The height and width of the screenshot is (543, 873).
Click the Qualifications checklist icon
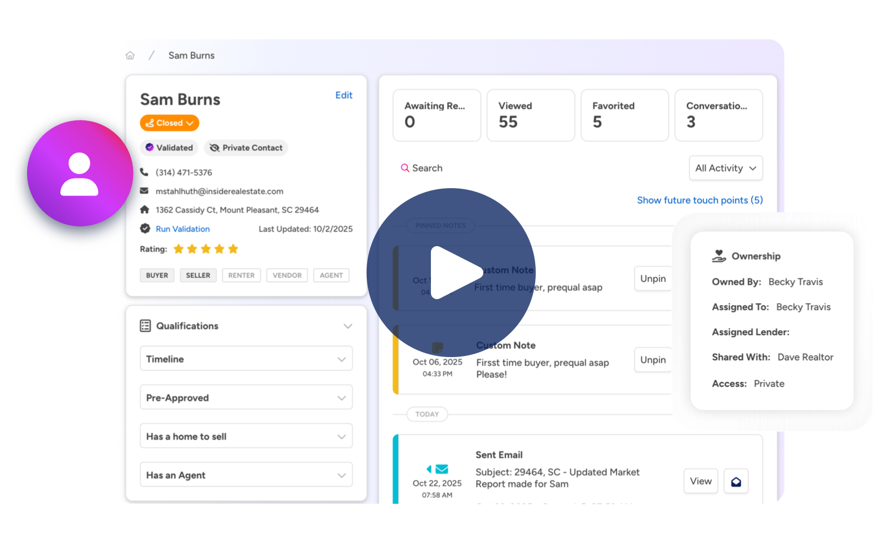145,326
